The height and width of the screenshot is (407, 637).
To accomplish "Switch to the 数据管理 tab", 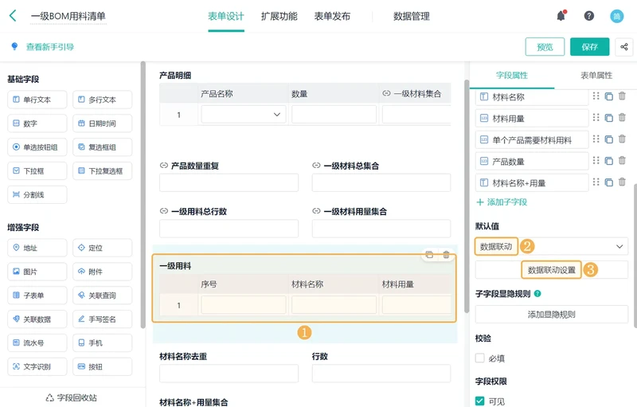I will (x=412, y=16).
